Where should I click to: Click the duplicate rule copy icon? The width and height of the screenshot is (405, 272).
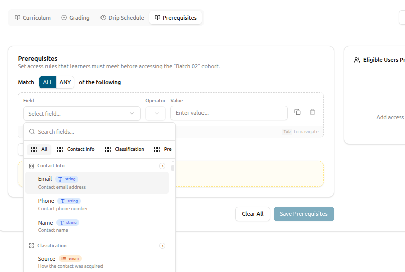pos(297,112)
